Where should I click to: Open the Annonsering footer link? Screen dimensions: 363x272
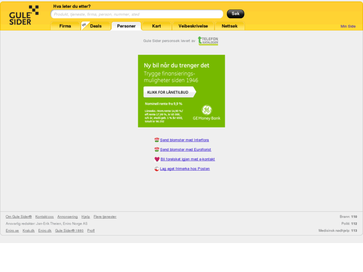(x=67, y=217)
